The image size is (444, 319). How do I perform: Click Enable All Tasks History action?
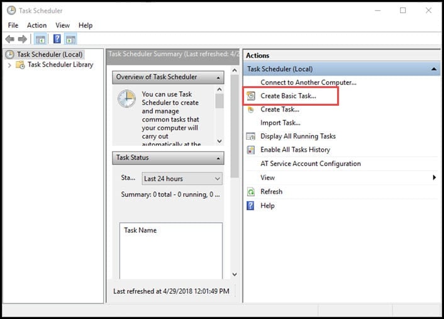[x=296, y=150]
